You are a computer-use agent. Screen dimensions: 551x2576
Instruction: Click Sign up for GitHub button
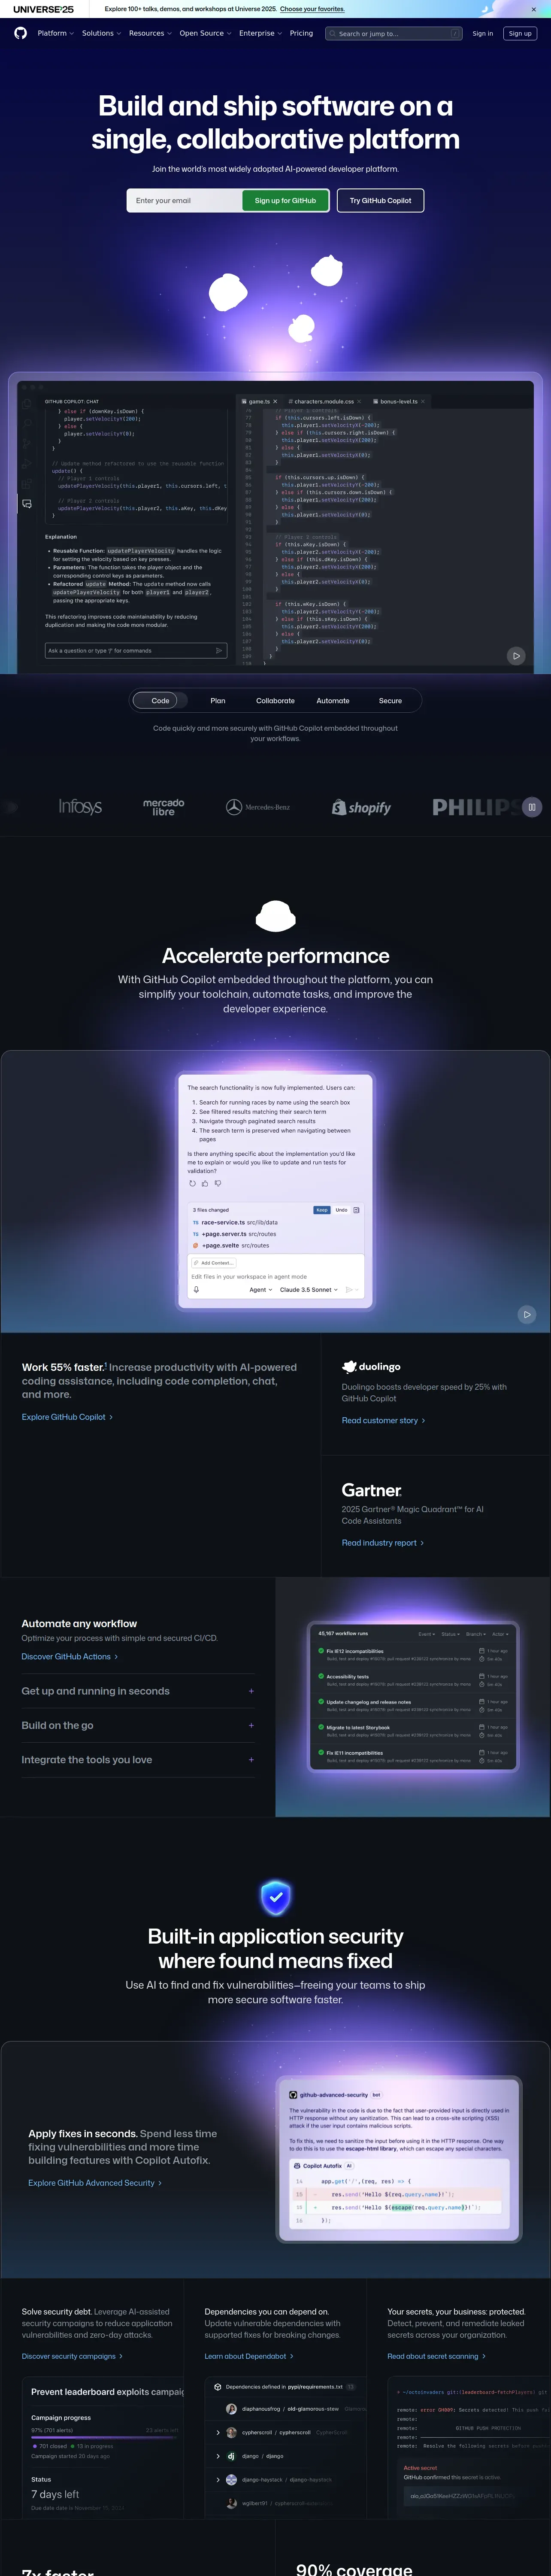click(x=285, y=200)
